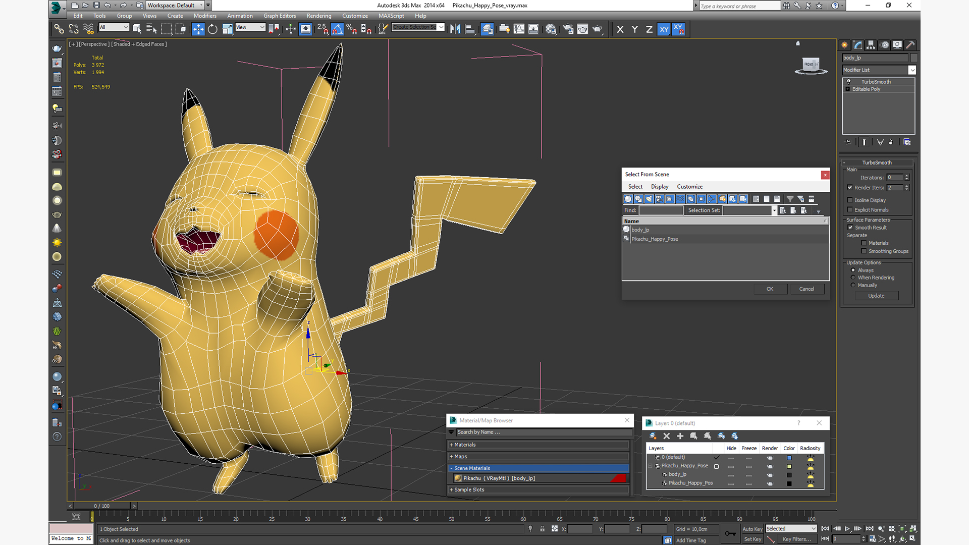Select Pikachu VRayMtl scene material entry
Viewport: 969px width, 545px height.
click(540, 478)
